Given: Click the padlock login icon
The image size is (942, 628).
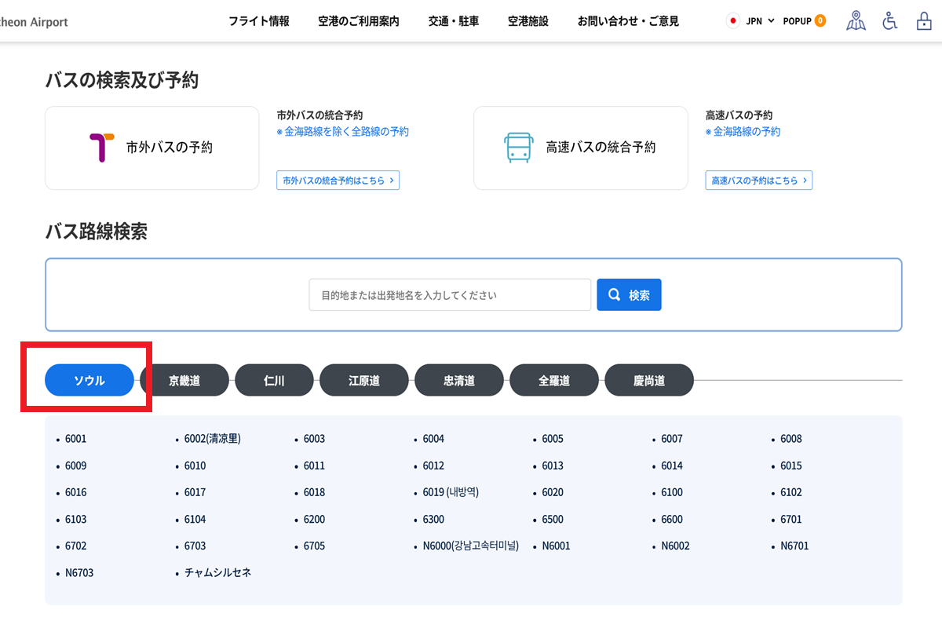Looking at the screenshot, I should point(924,21).
